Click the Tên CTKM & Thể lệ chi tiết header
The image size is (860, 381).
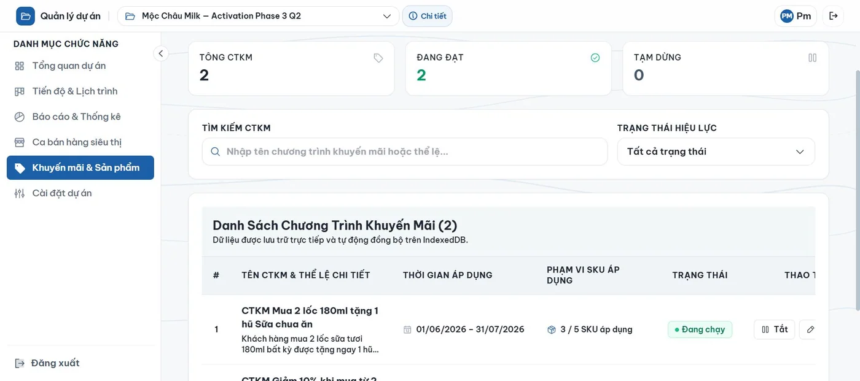(306, 275)
